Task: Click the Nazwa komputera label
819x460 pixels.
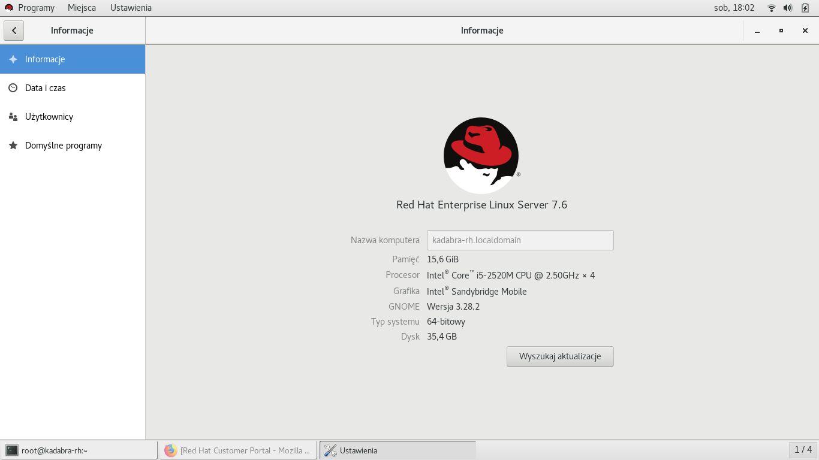Action: coord(385,240)
